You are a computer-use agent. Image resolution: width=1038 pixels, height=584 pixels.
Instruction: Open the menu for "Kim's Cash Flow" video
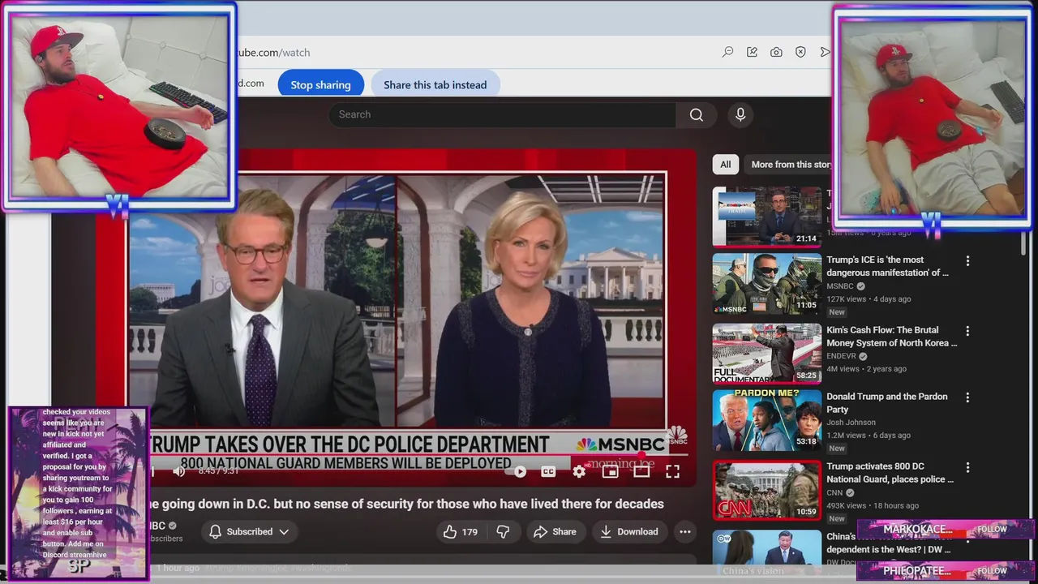[967, 331]
